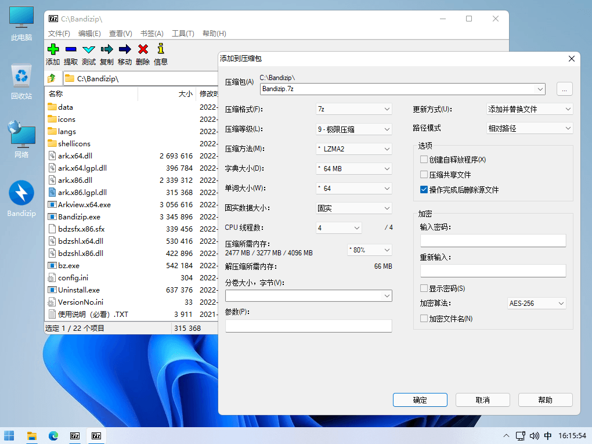Open This PC (此电脑) desktop icon
Screen dimensions: 592x444
(x=21, y=23)
